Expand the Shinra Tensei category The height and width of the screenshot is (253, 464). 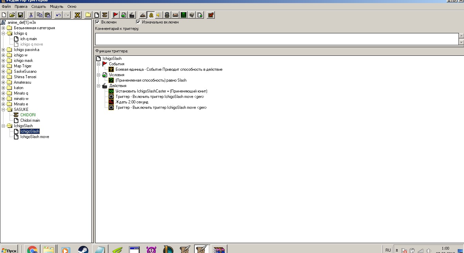click(3, 77)
